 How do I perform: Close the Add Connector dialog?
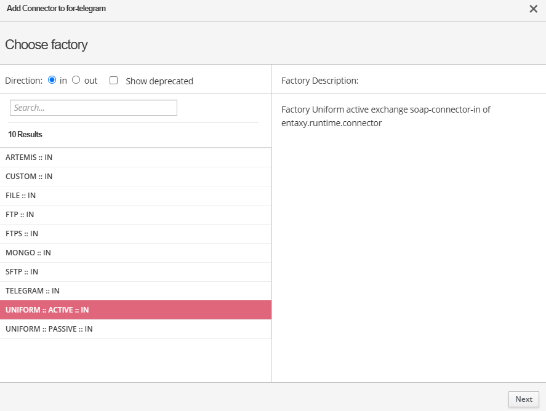point(533,9)
